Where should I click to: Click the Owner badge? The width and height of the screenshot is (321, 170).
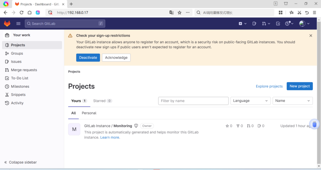tap(147, 126)
